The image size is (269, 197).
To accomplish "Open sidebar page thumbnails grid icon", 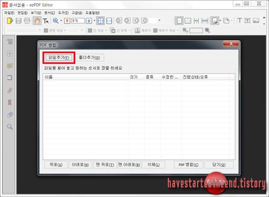I will point(10,54).
